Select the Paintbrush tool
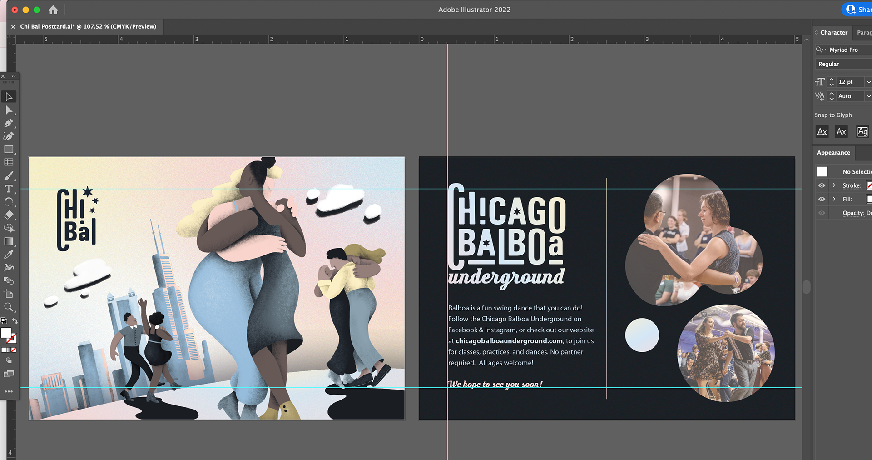 [x=9, y=175]
